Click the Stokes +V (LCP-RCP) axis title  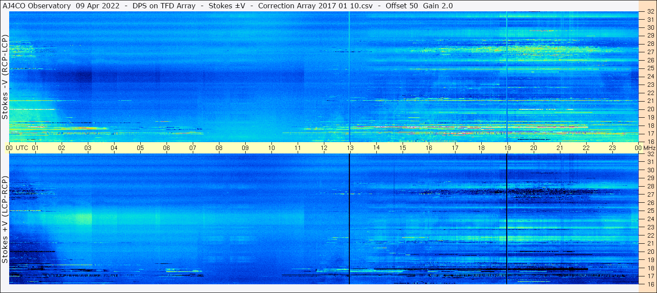coord(5,220)
